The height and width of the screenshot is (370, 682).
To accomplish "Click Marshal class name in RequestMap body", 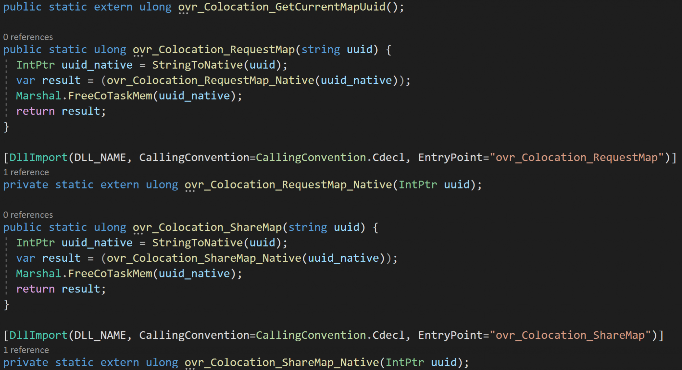I will tap(39, 96).
